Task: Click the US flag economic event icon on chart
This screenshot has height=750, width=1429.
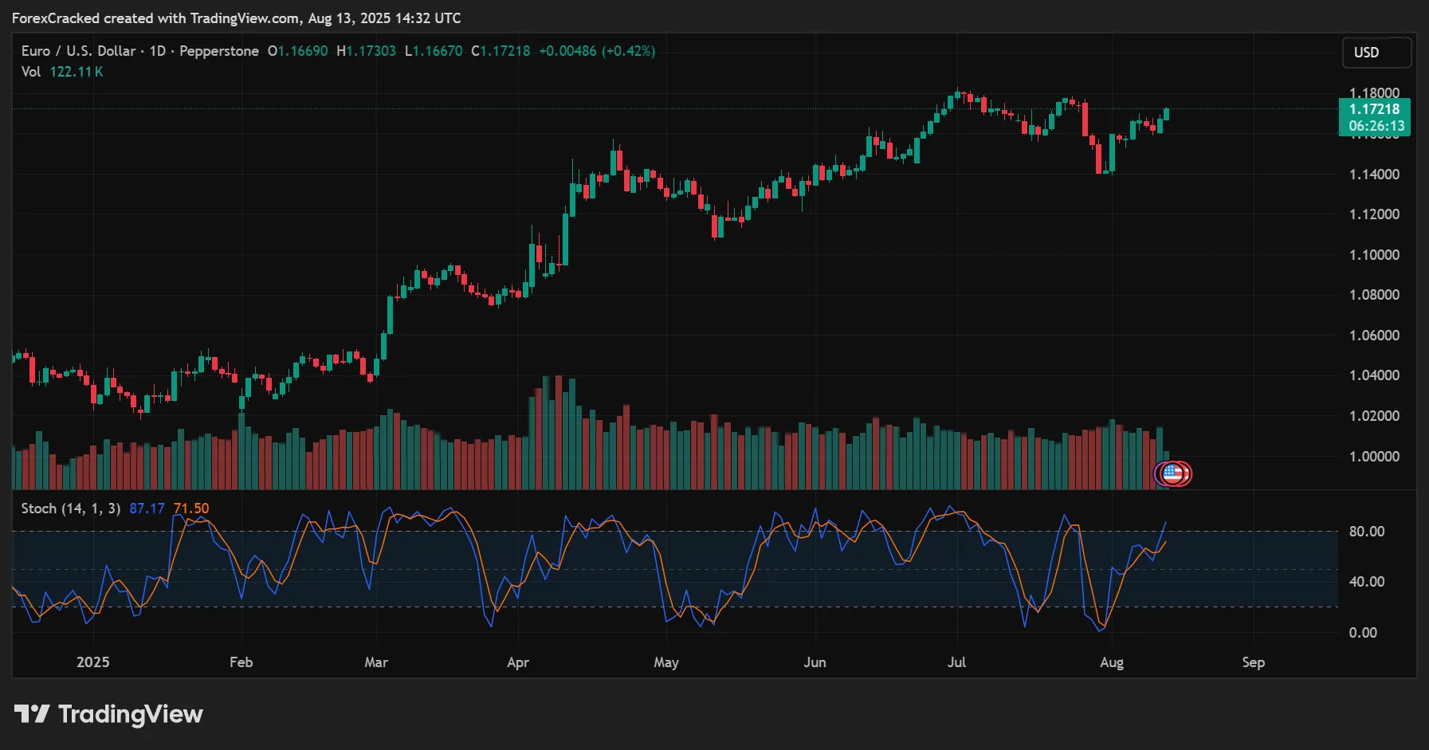Action: pos(1172,473)
